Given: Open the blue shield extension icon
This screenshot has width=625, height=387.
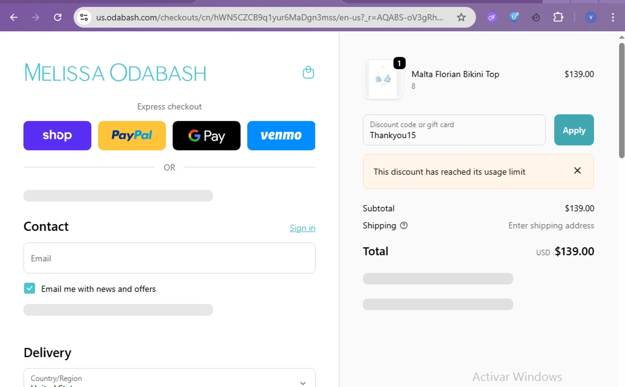Looking at the screenshot, I should coord(514,17).
